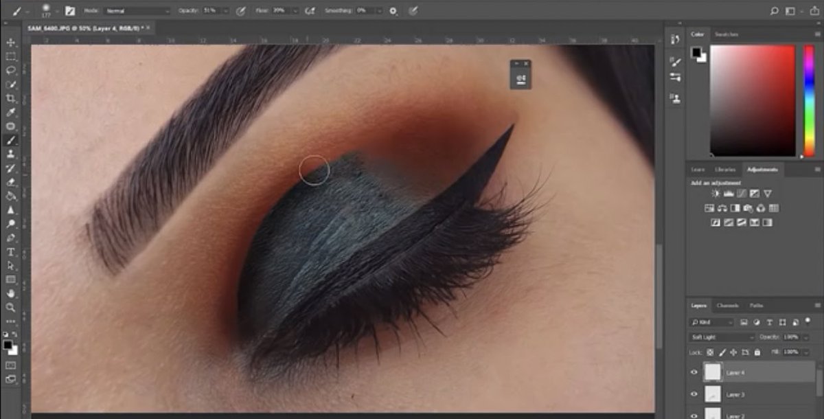Select the Dodge tool
This screenshot has width=824, height=419.
11,224
